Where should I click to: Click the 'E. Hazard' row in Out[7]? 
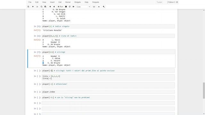coord(51,61)
